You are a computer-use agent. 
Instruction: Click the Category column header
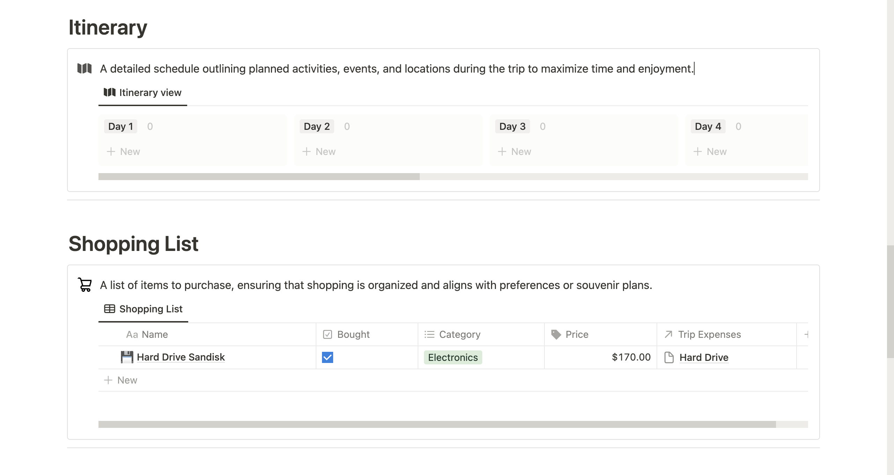click(x=481, y=334)
